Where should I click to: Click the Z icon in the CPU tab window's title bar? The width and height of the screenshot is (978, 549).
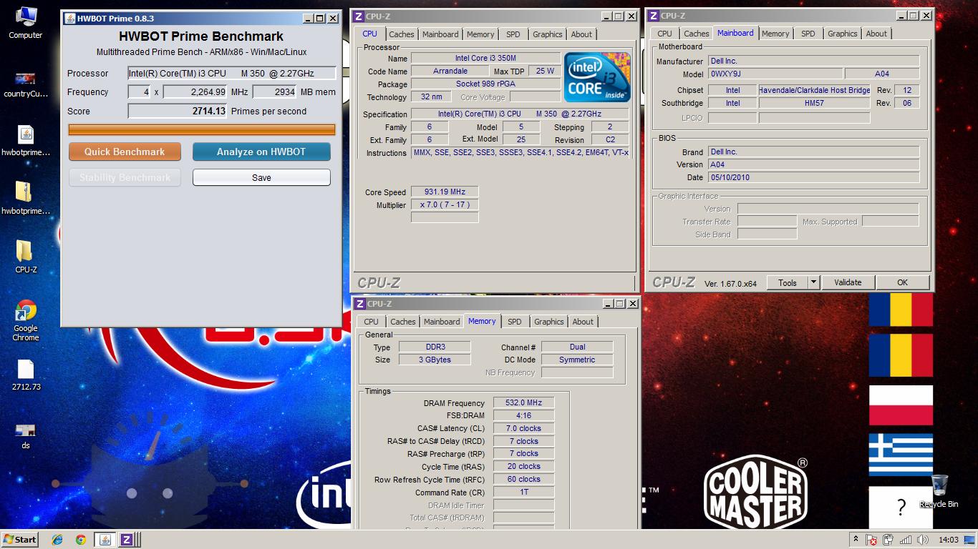(x=359, y=16)
